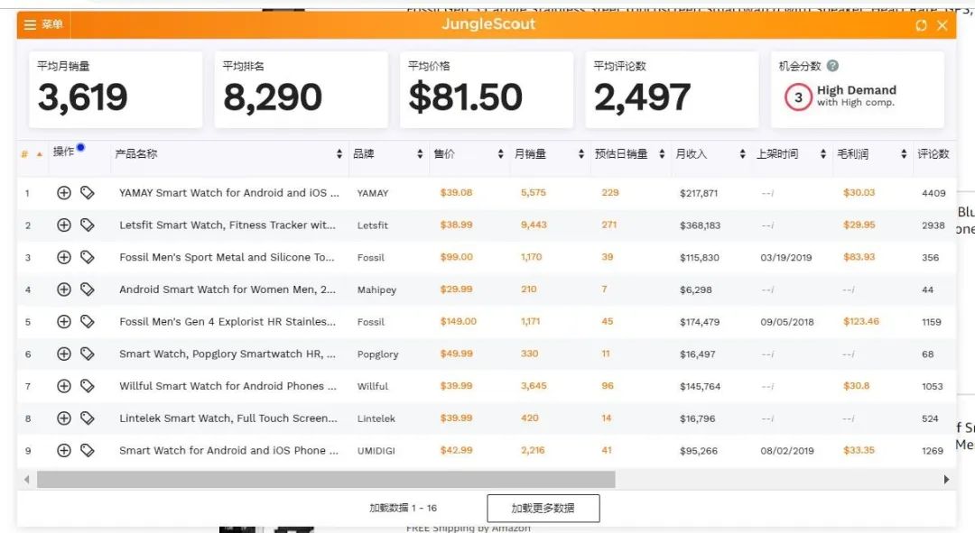
Task: Sort table by 品牌 column arrows
Action: pos(421,154)
